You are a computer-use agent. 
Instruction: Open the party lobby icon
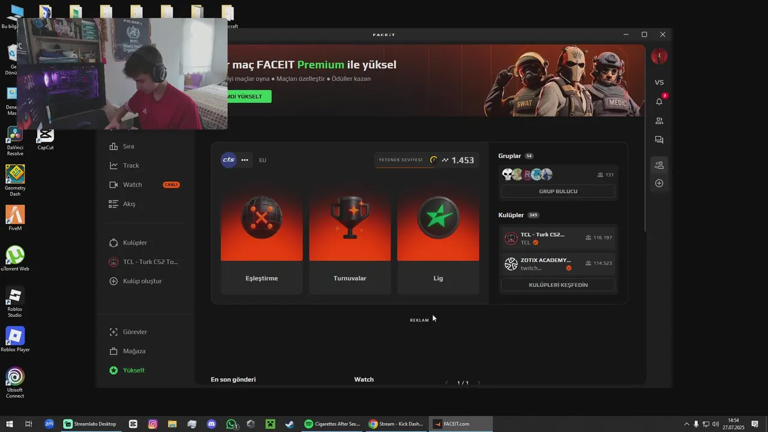coord(659,165)
